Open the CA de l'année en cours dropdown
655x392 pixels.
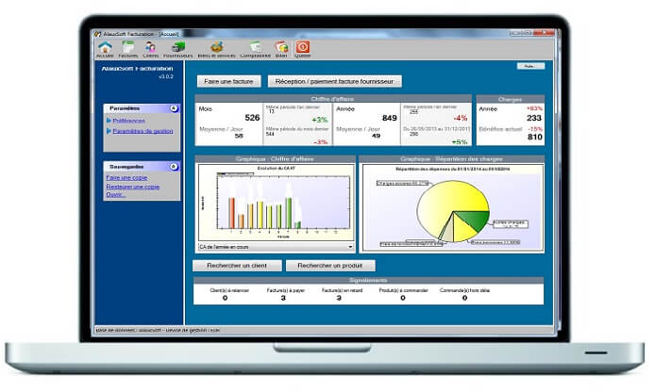pos(350,247)
